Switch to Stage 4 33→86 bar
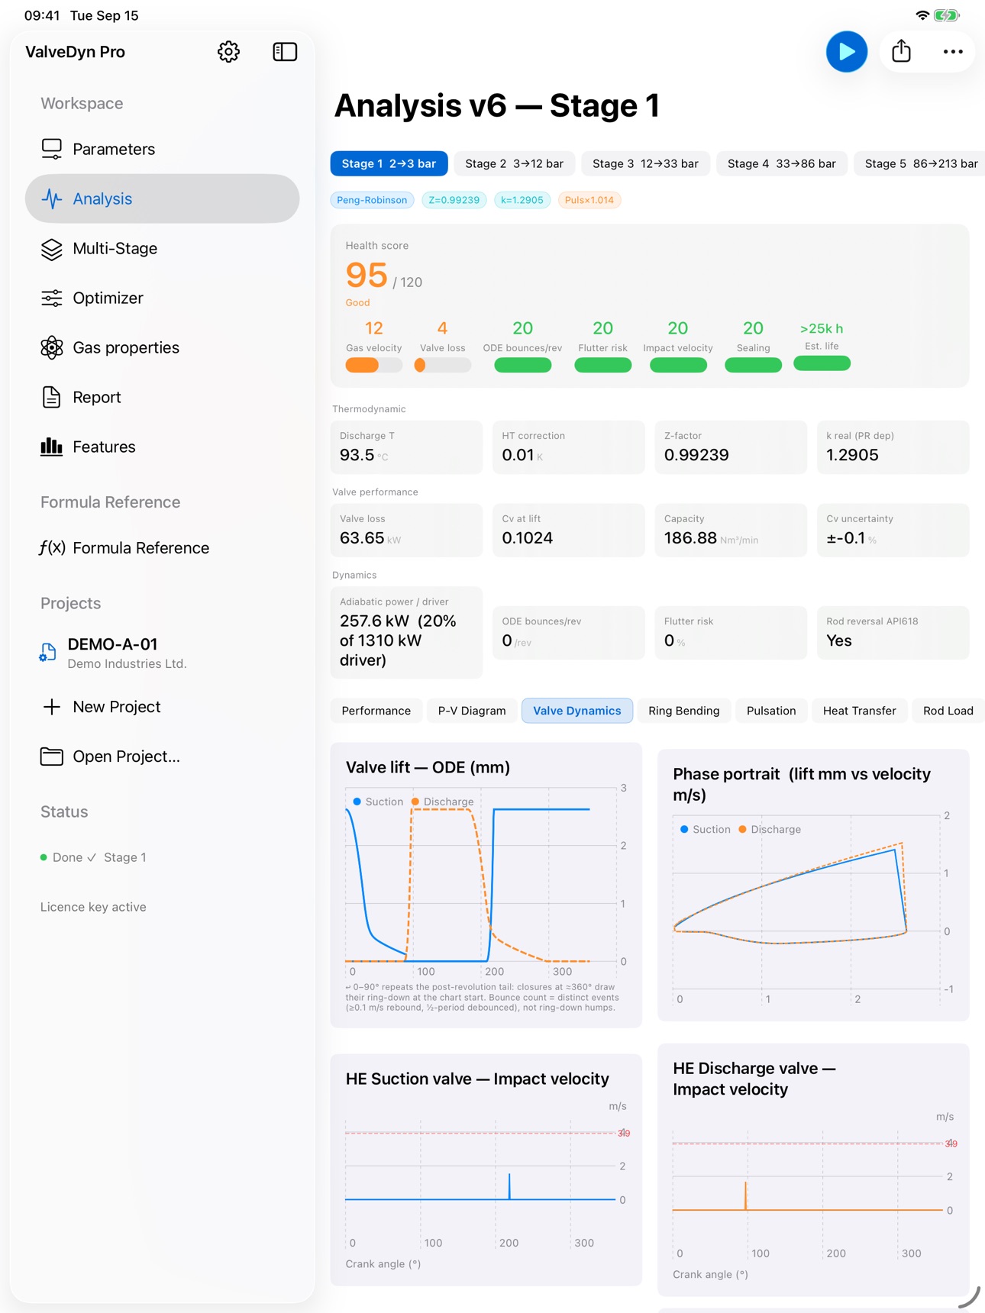The height and width of the screenshot is (1313, 985). tap(781, 163)
